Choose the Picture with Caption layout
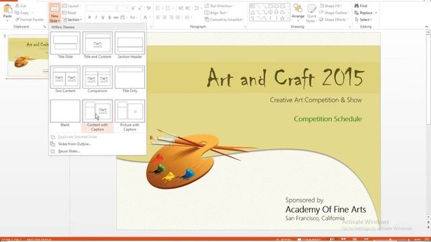 click(130, 116)
